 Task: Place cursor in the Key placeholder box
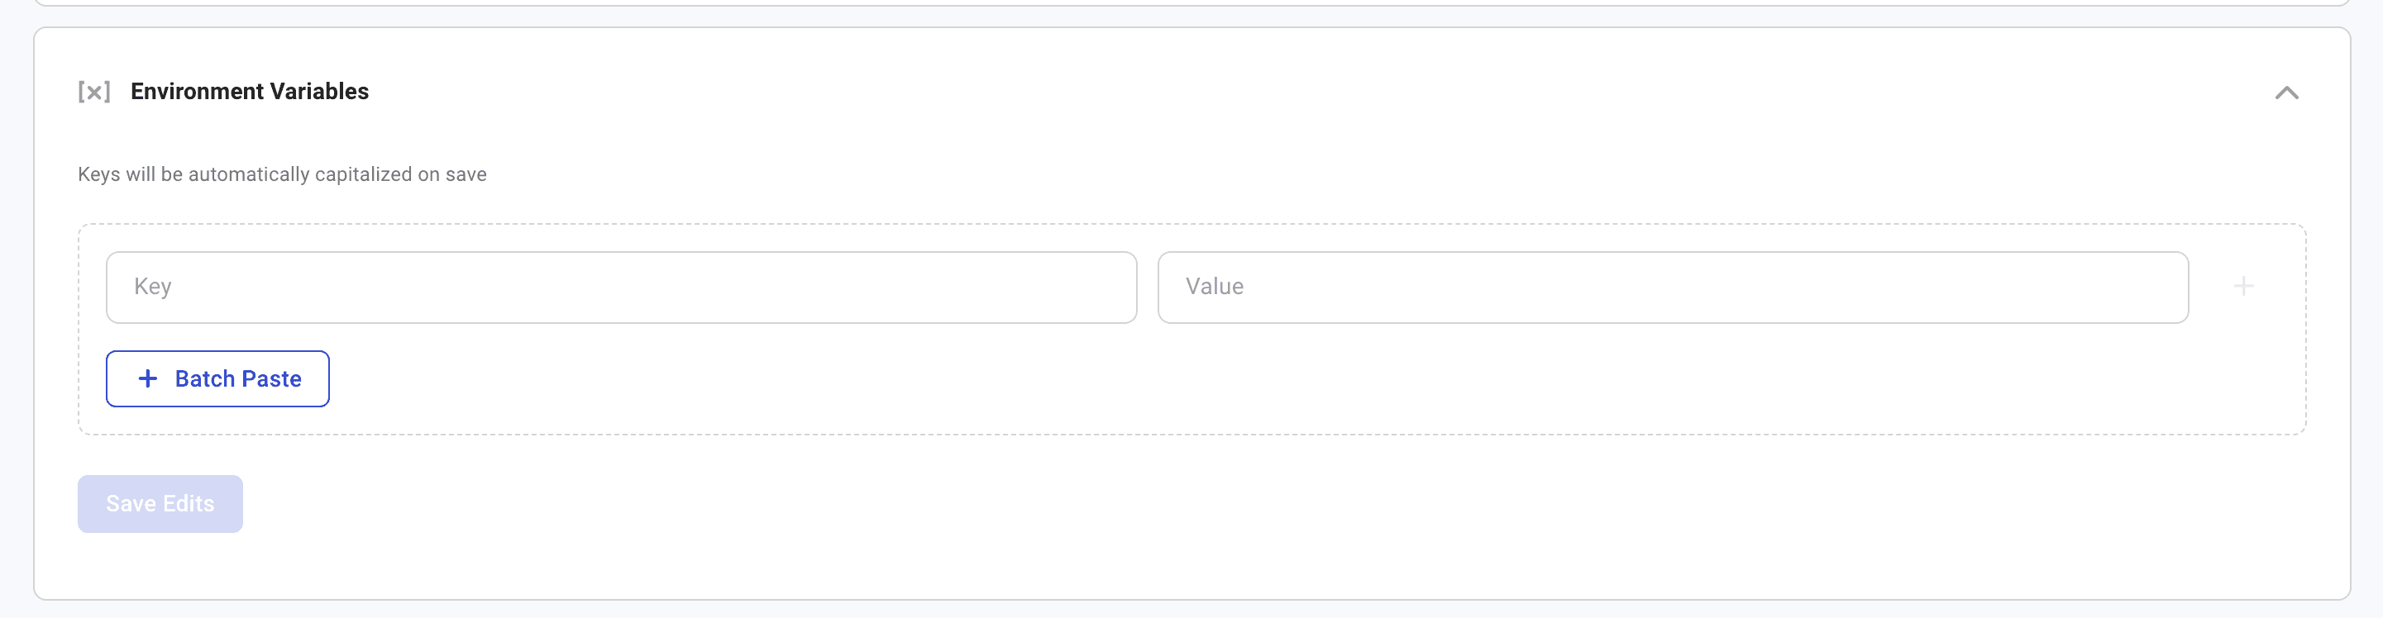point(621,288)
